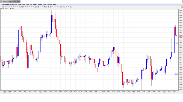Switch to line chart type icon
Viewport: 183px width, 102px height.
click(x=7, y=7)
